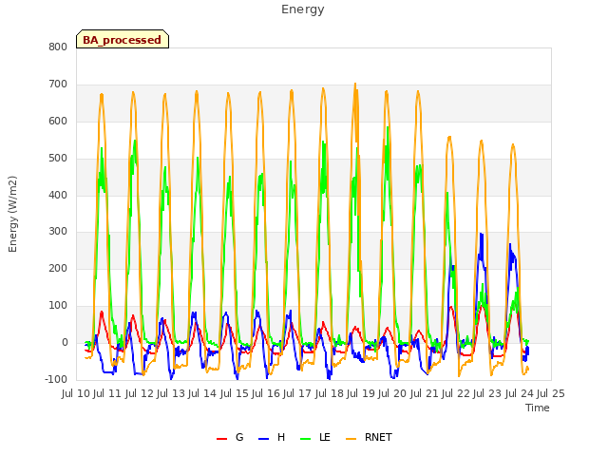Click the BA_processed annotation label
Screen dimensions: 608x456
123,39
